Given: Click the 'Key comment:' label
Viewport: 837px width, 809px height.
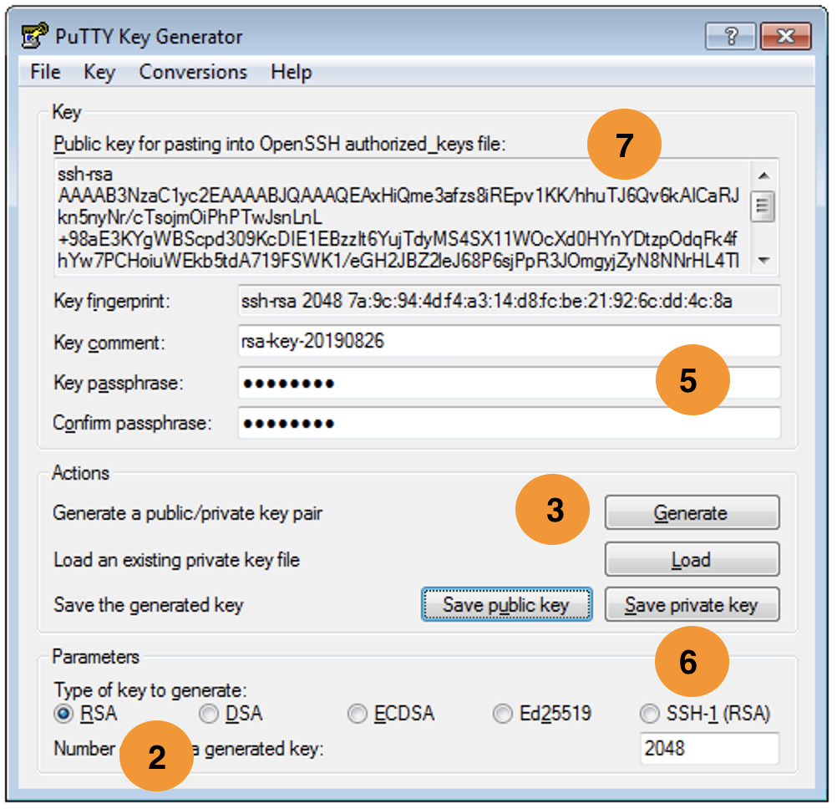Looking at the screenshot, I should [x=109, y=343].
